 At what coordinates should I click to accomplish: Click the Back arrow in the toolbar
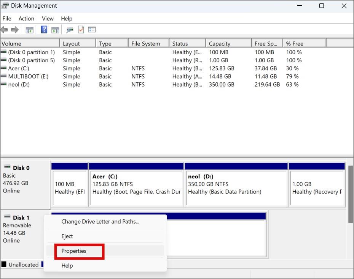(x=4, y=30)
